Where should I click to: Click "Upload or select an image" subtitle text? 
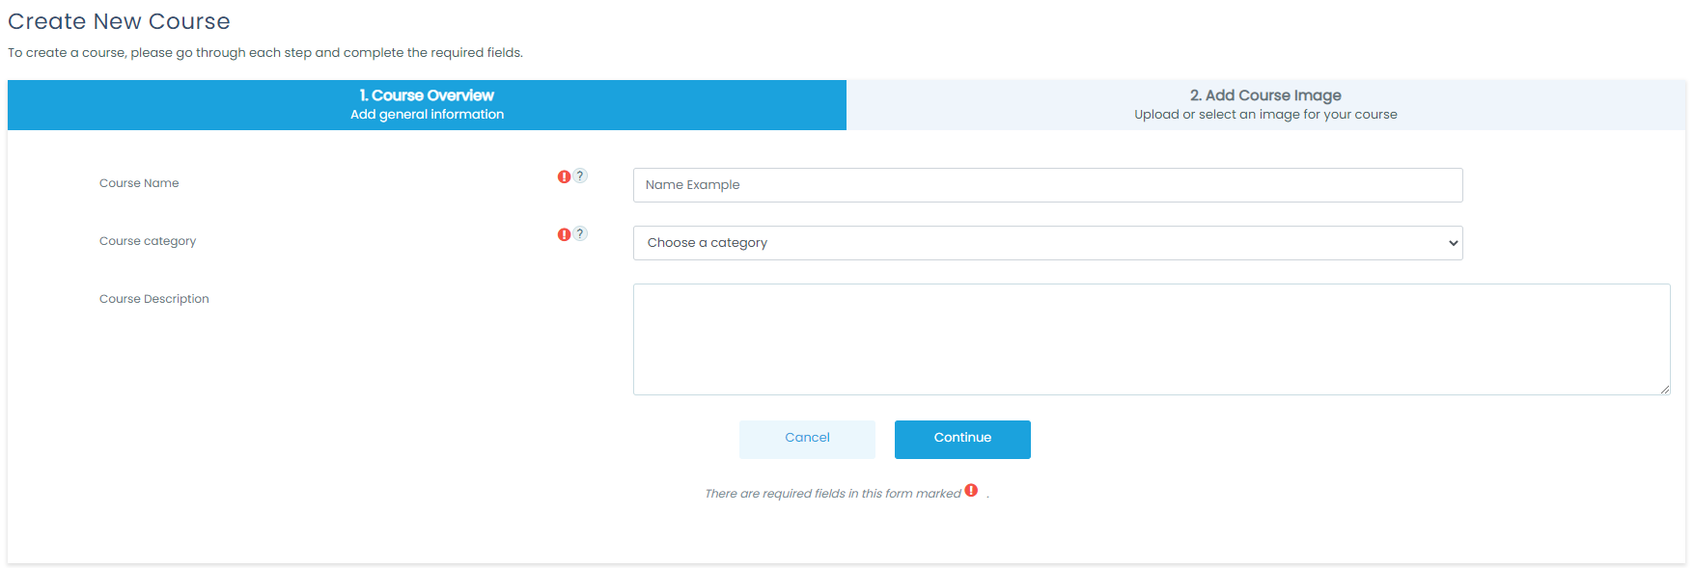coord(1265,115)
